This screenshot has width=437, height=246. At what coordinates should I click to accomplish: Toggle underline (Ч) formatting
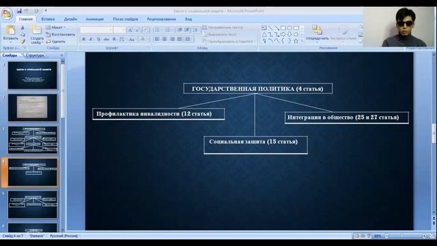point(98,40)
